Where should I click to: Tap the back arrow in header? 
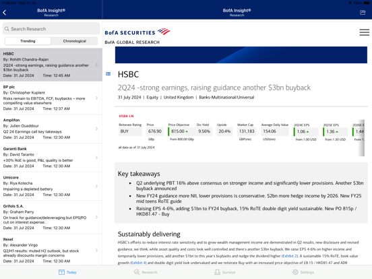[5, 13]
